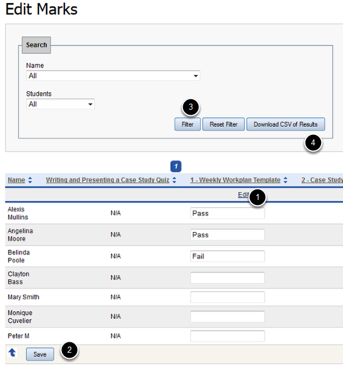Click the empty mark field for Mary Smith
The image size is (343, 365).
pos(227,297)
